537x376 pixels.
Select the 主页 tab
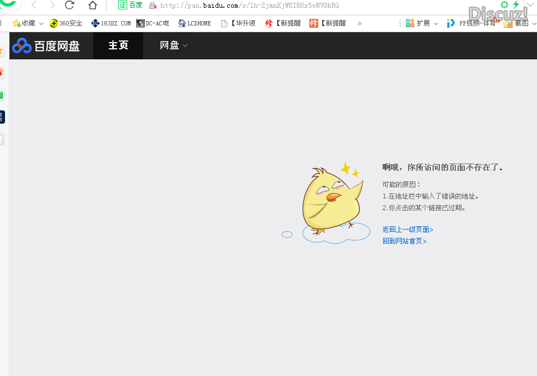point(118,45)
